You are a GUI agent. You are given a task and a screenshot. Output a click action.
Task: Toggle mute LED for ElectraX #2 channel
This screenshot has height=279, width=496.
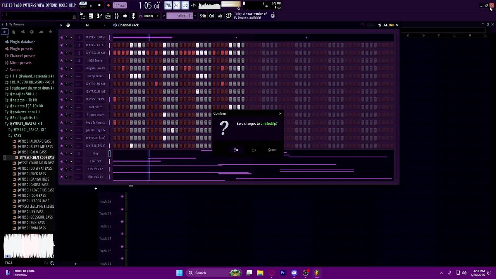point(61,169)
